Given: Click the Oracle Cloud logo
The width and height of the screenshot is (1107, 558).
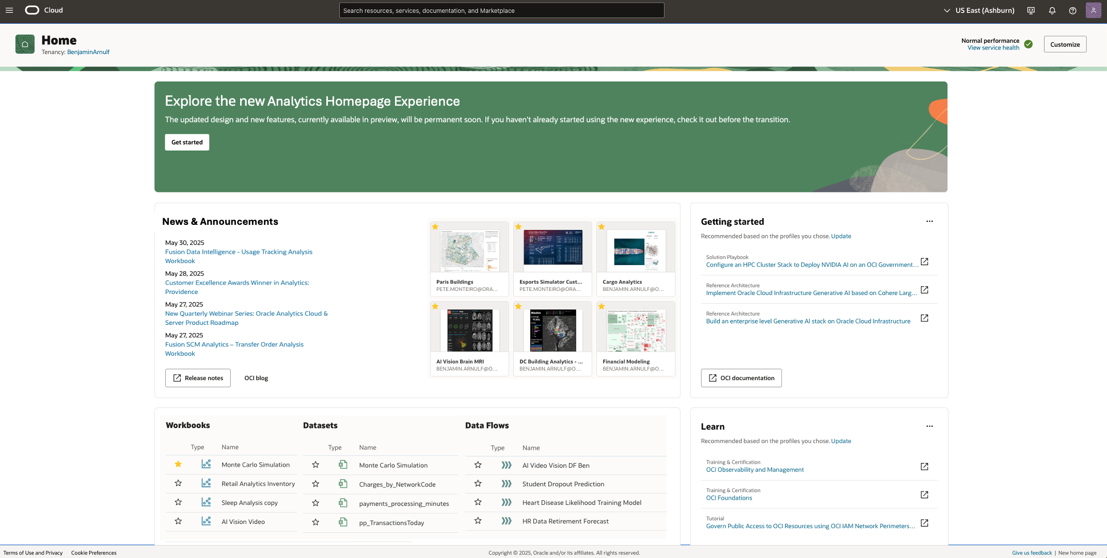Looking at the screenshot, I should tap(44, 10).
